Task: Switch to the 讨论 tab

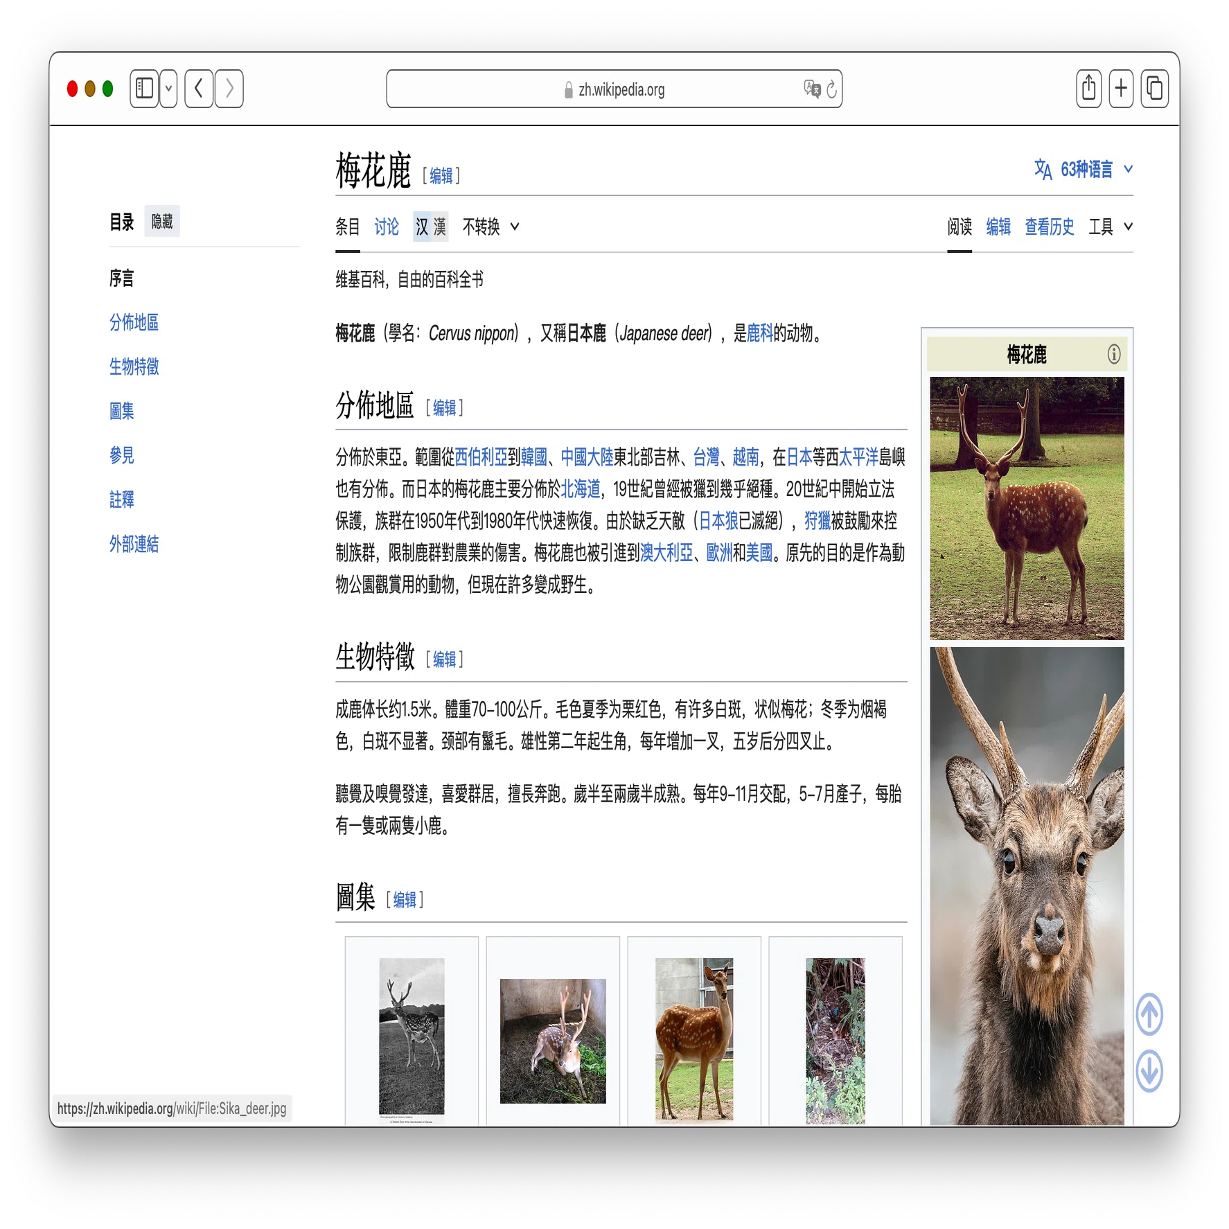Action: tap(387, 227)
